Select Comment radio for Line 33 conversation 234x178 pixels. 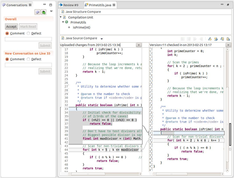coord(7,59)
